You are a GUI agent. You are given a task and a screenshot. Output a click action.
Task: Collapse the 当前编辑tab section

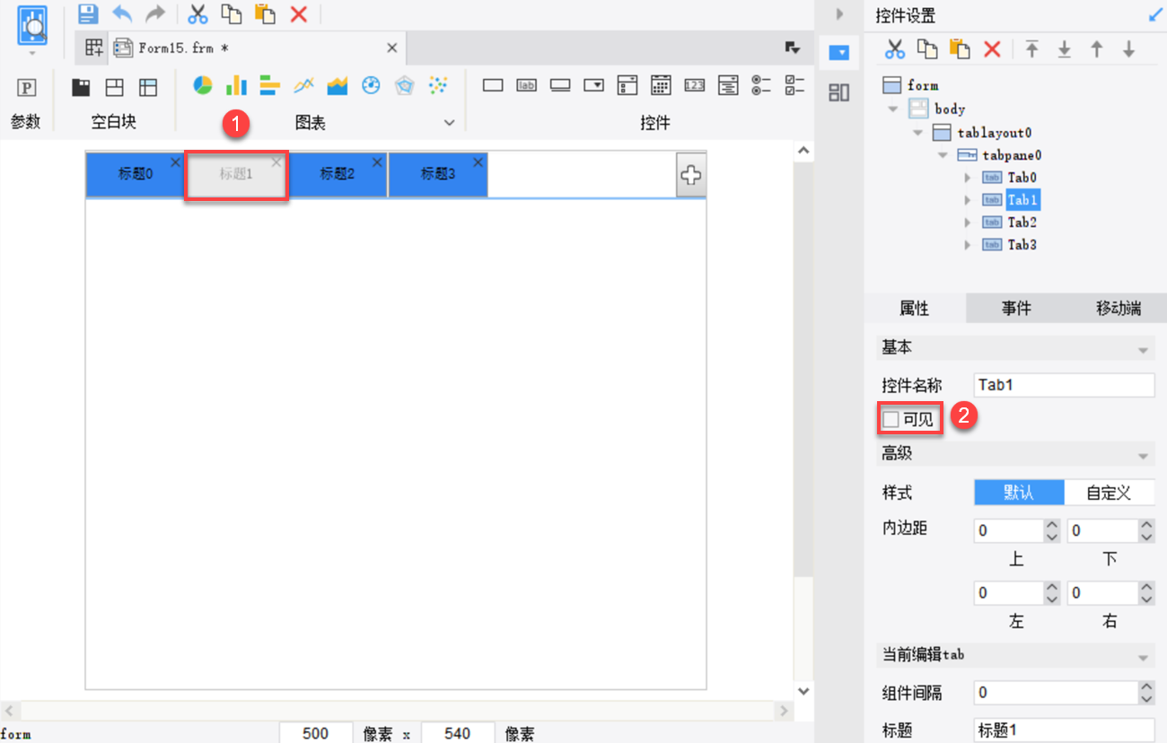pyautogui.click(x=1144, y=658)
